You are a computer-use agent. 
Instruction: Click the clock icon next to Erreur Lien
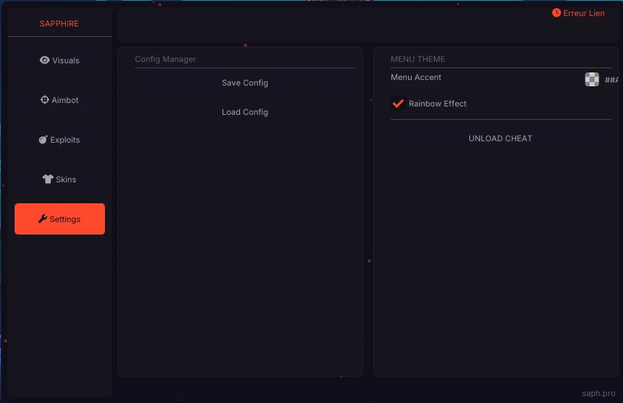coord(556,13)
